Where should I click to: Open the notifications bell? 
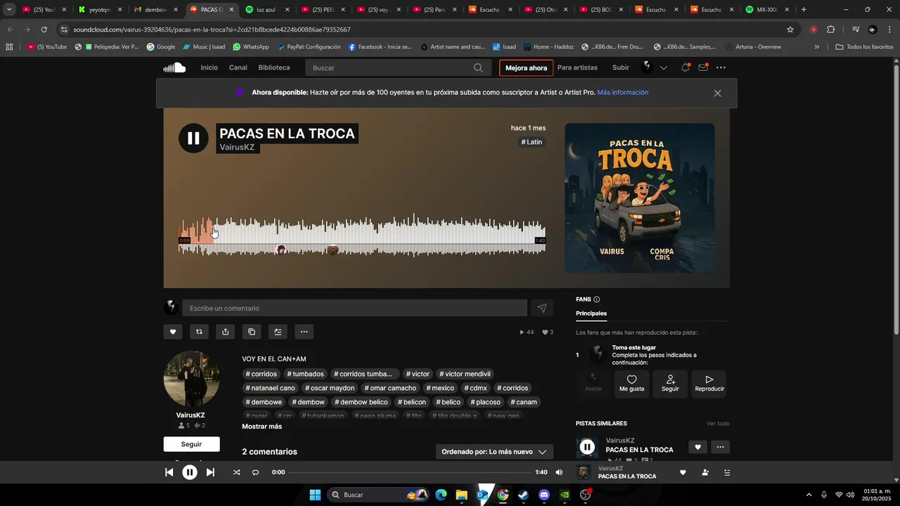[x=685, y=67]
